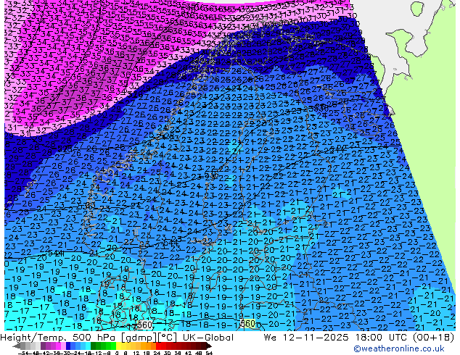Click the 'We 12-11-2025' date text
The image size is (460, 355).
point(307,338)
